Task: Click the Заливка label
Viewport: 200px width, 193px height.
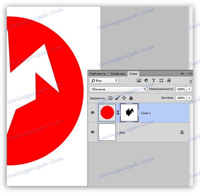Action: click(167, 98)
